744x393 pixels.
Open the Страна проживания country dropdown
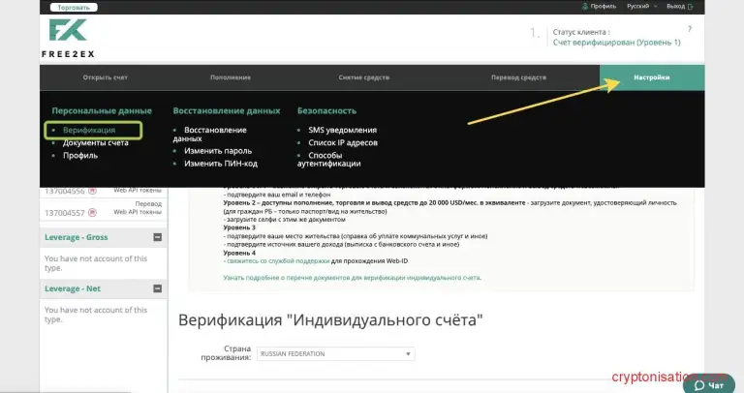point(335,353)
